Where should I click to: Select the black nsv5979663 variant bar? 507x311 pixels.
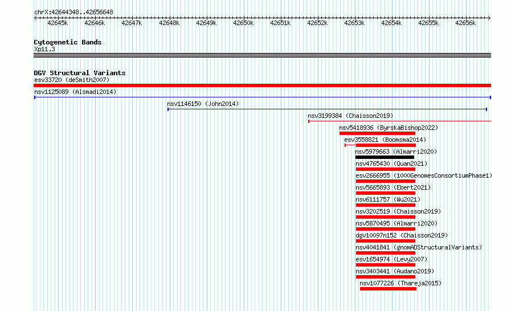pos(385,157)
